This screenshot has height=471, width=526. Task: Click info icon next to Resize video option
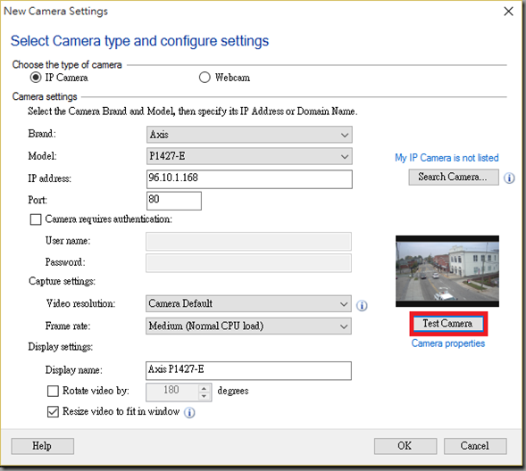tap(189, 412)
